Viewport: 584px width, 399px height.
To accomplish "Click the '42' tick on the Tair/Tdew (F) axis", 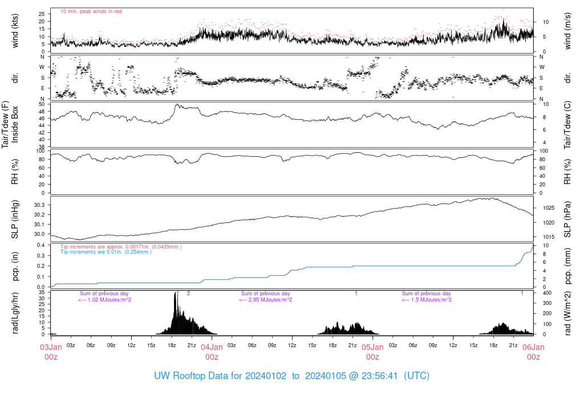I will point(42,133).
